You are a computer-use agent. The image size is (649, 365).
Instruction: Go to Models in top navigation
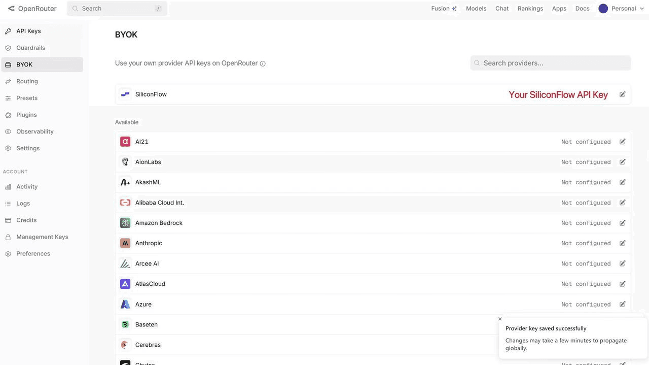(x=476, y=9)
